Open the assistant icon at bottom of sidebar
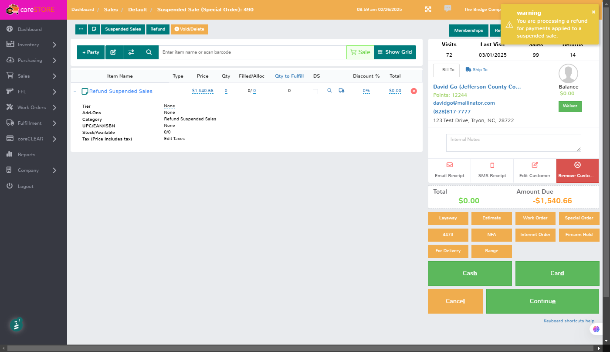The image size is (610, 352). click(17, 325)
